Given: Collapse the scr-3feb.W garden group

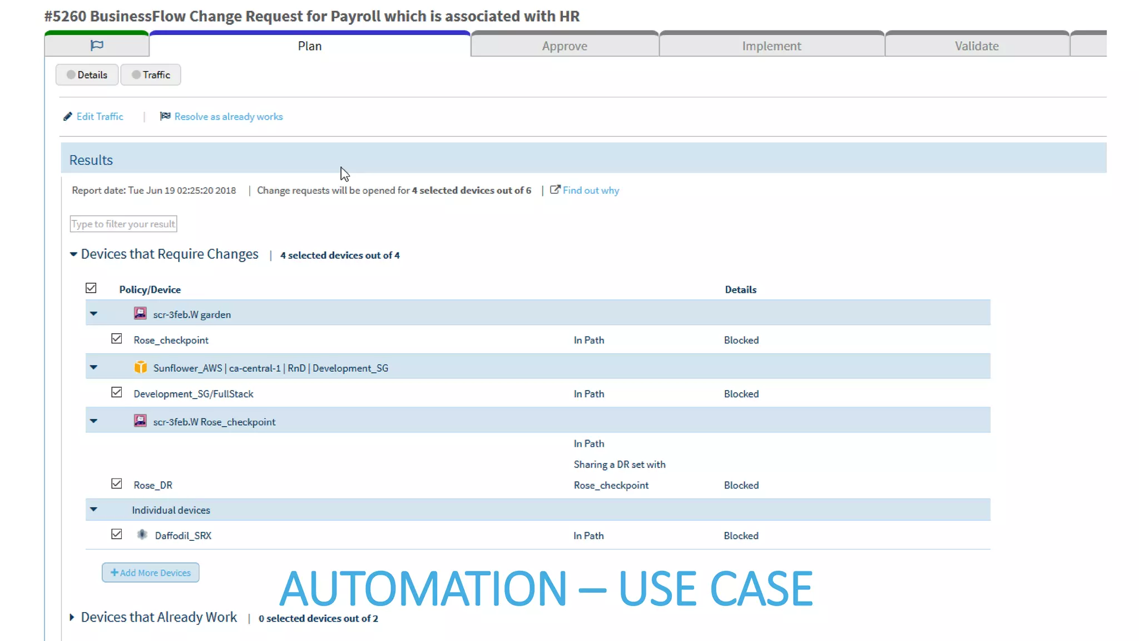Looking at the screenshot, I should point(93,314).
